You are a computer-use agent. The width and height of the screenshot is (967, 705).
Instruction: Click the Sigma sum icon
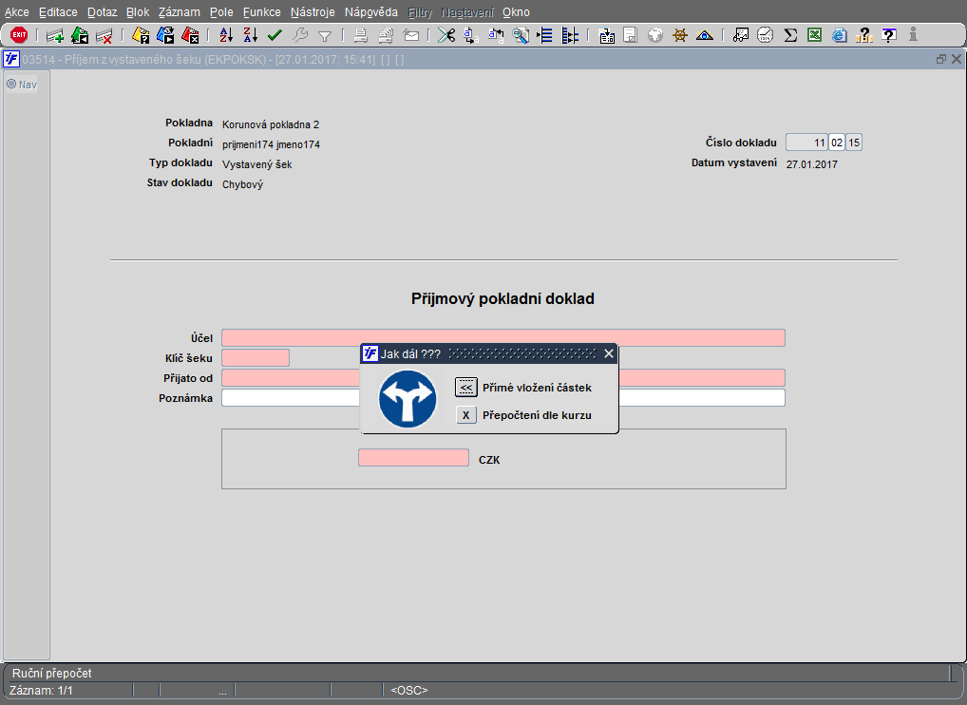pyautogui.click(x=790, y=35)
